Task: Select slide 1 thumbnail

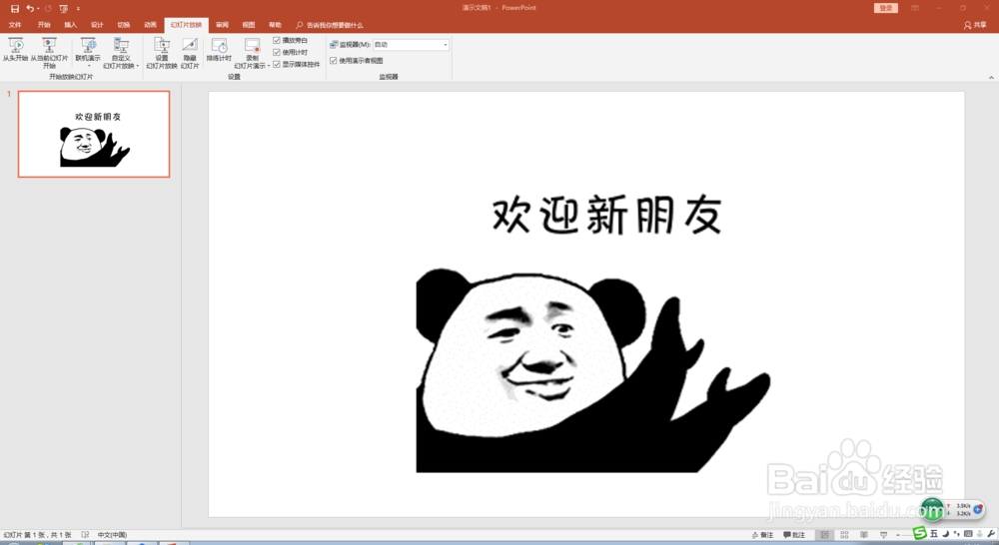Action: click(94, 134)
